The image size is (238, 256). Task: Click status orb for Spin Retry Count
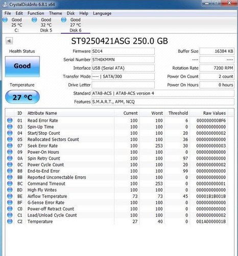point(10,158)
